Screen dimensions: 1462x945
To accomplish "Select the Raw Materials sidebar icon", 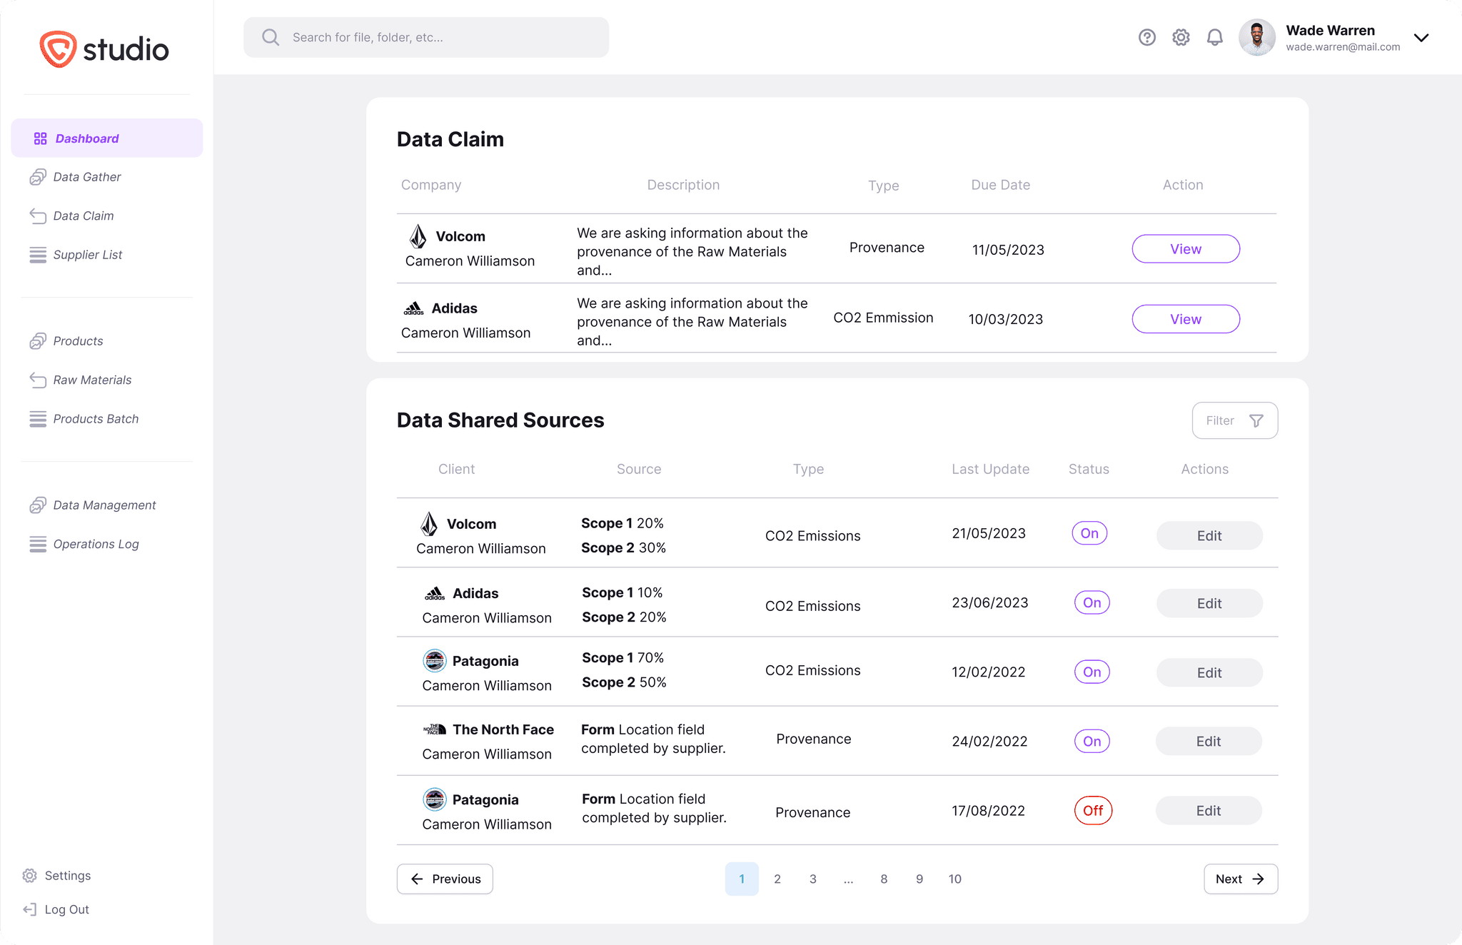I will pos(39,380).
